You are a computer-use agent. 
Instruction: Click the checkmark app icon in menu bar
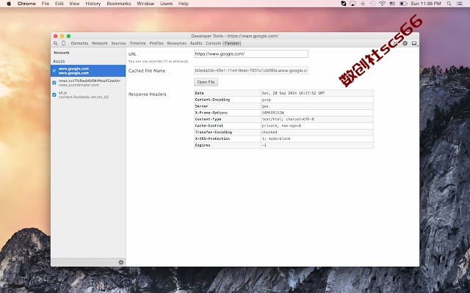pos(344,4)
